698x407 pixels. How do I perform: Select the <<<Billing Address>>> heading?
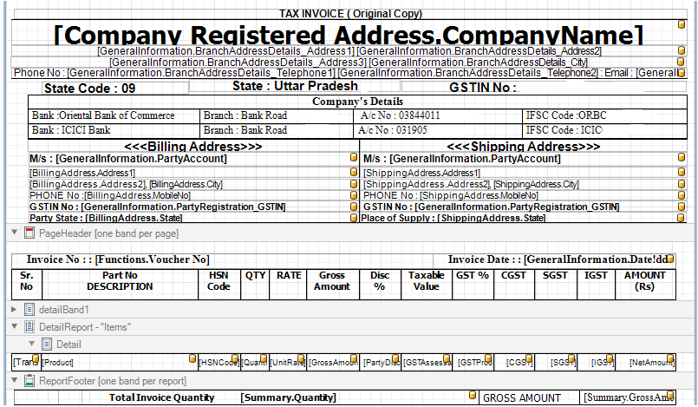193,147
